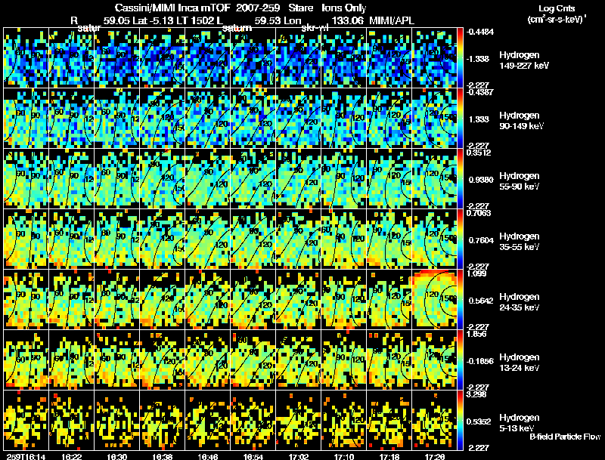The height and width of the screenshot is (460, 605).
Task: Click the 59.05 header value
Action: (x=117, y=20)
